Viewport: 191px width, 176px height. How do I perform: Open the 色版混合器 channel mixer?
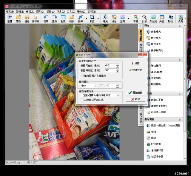pos(155,157)
